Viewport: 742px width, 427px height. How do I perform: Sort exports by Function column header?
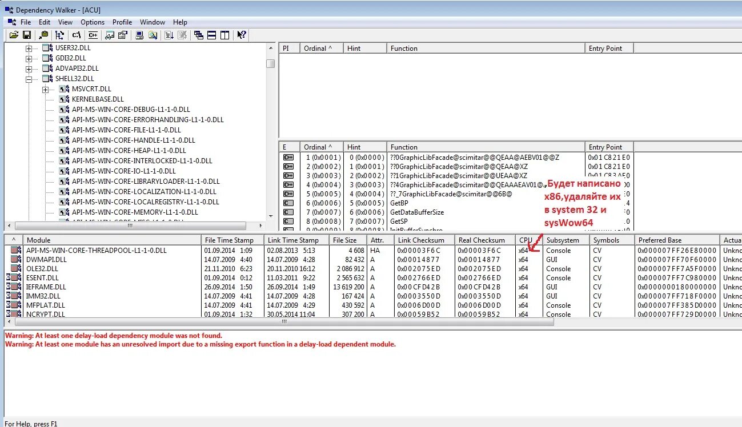pos(486,147)
